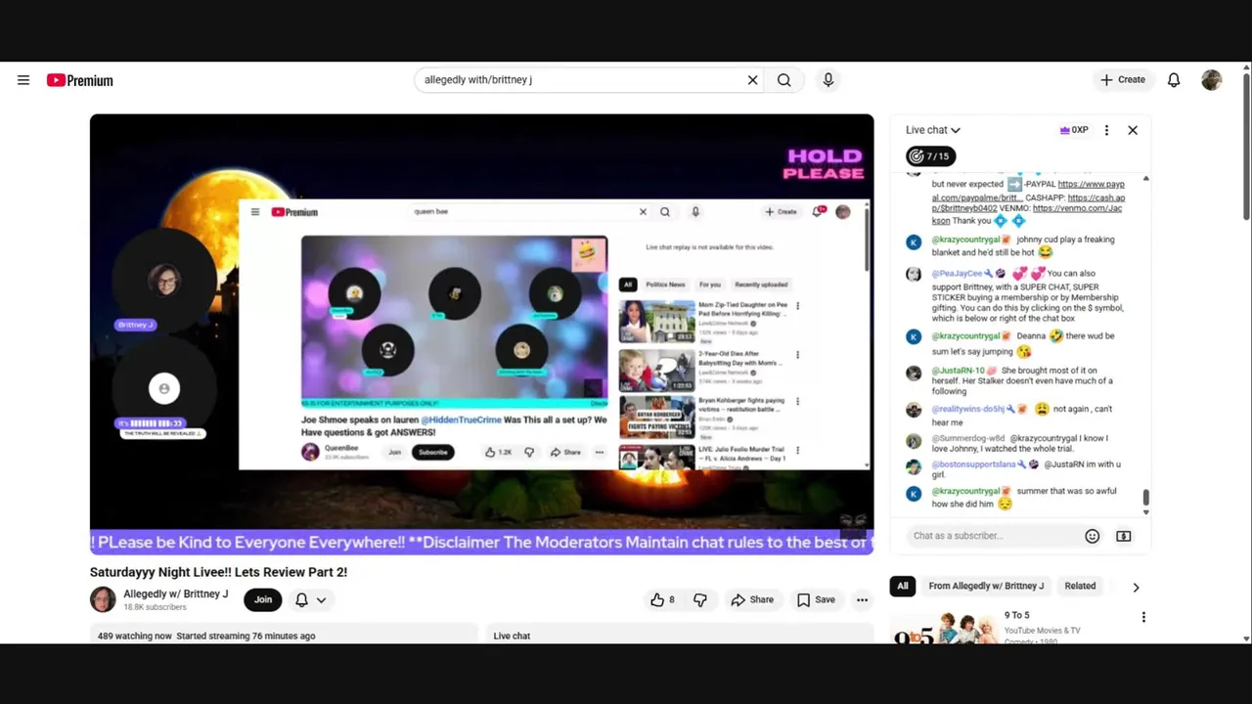Expand notification preference chevron

click(321, 599)
